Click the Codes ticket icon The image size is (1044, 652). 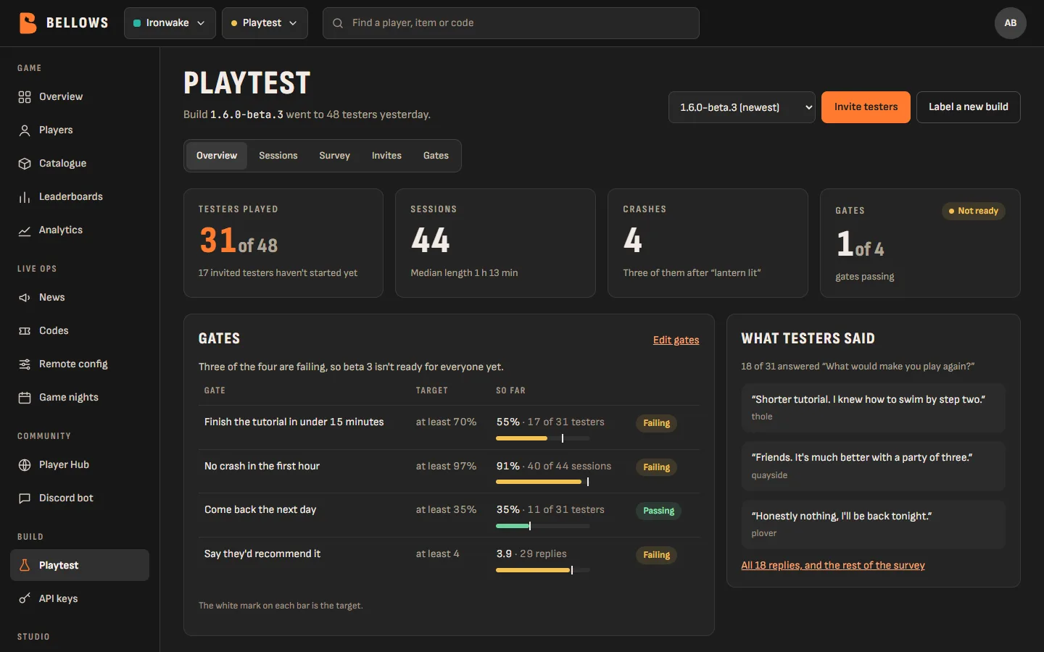point(25,331)
